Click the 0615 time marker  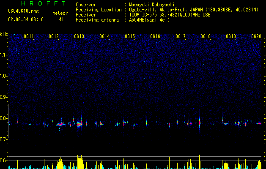point(130,36)
